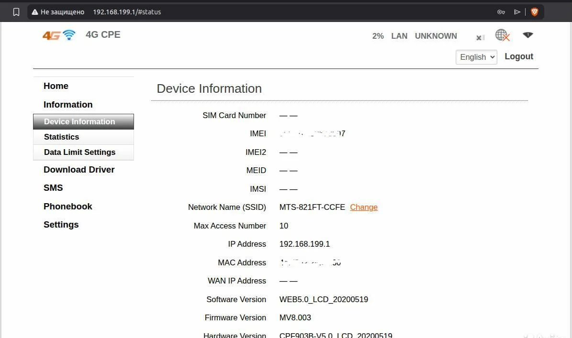Open the Home menu item

56,86
